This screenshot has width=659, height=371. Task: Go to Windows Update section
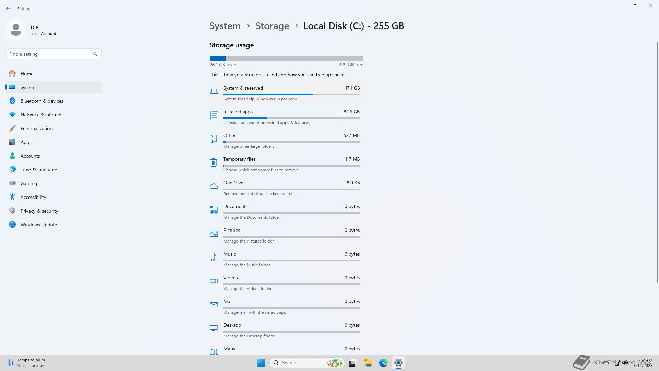(x=38, y=225)
